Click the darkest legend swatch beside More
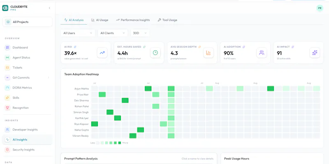 click(120, 143)
